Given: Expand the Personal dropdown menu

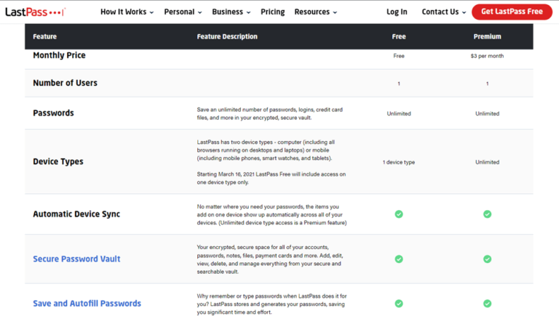Looking at the screenshot, I should [183, 12].
